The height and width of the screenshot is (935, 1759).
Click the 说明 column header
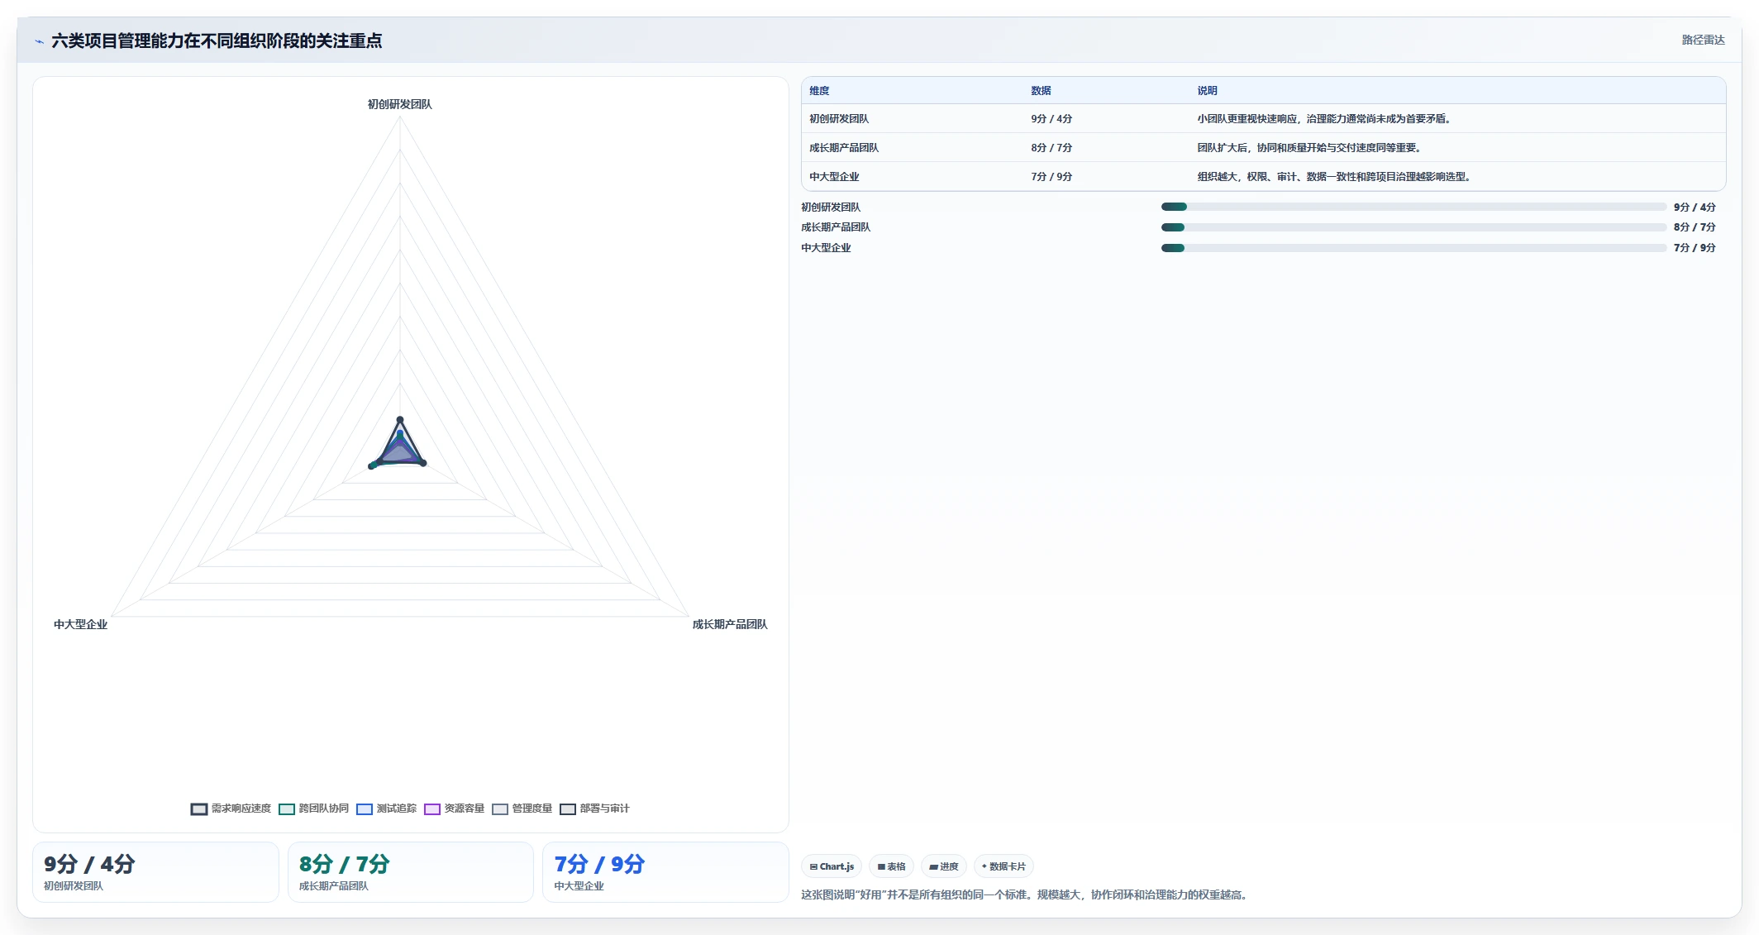click(1207, 91)
